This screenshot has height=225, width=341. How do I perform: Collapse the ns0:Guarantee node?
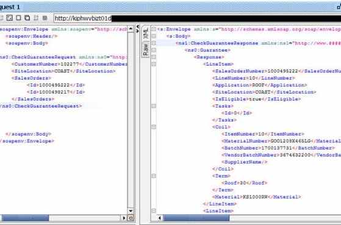tap(154, 50)
